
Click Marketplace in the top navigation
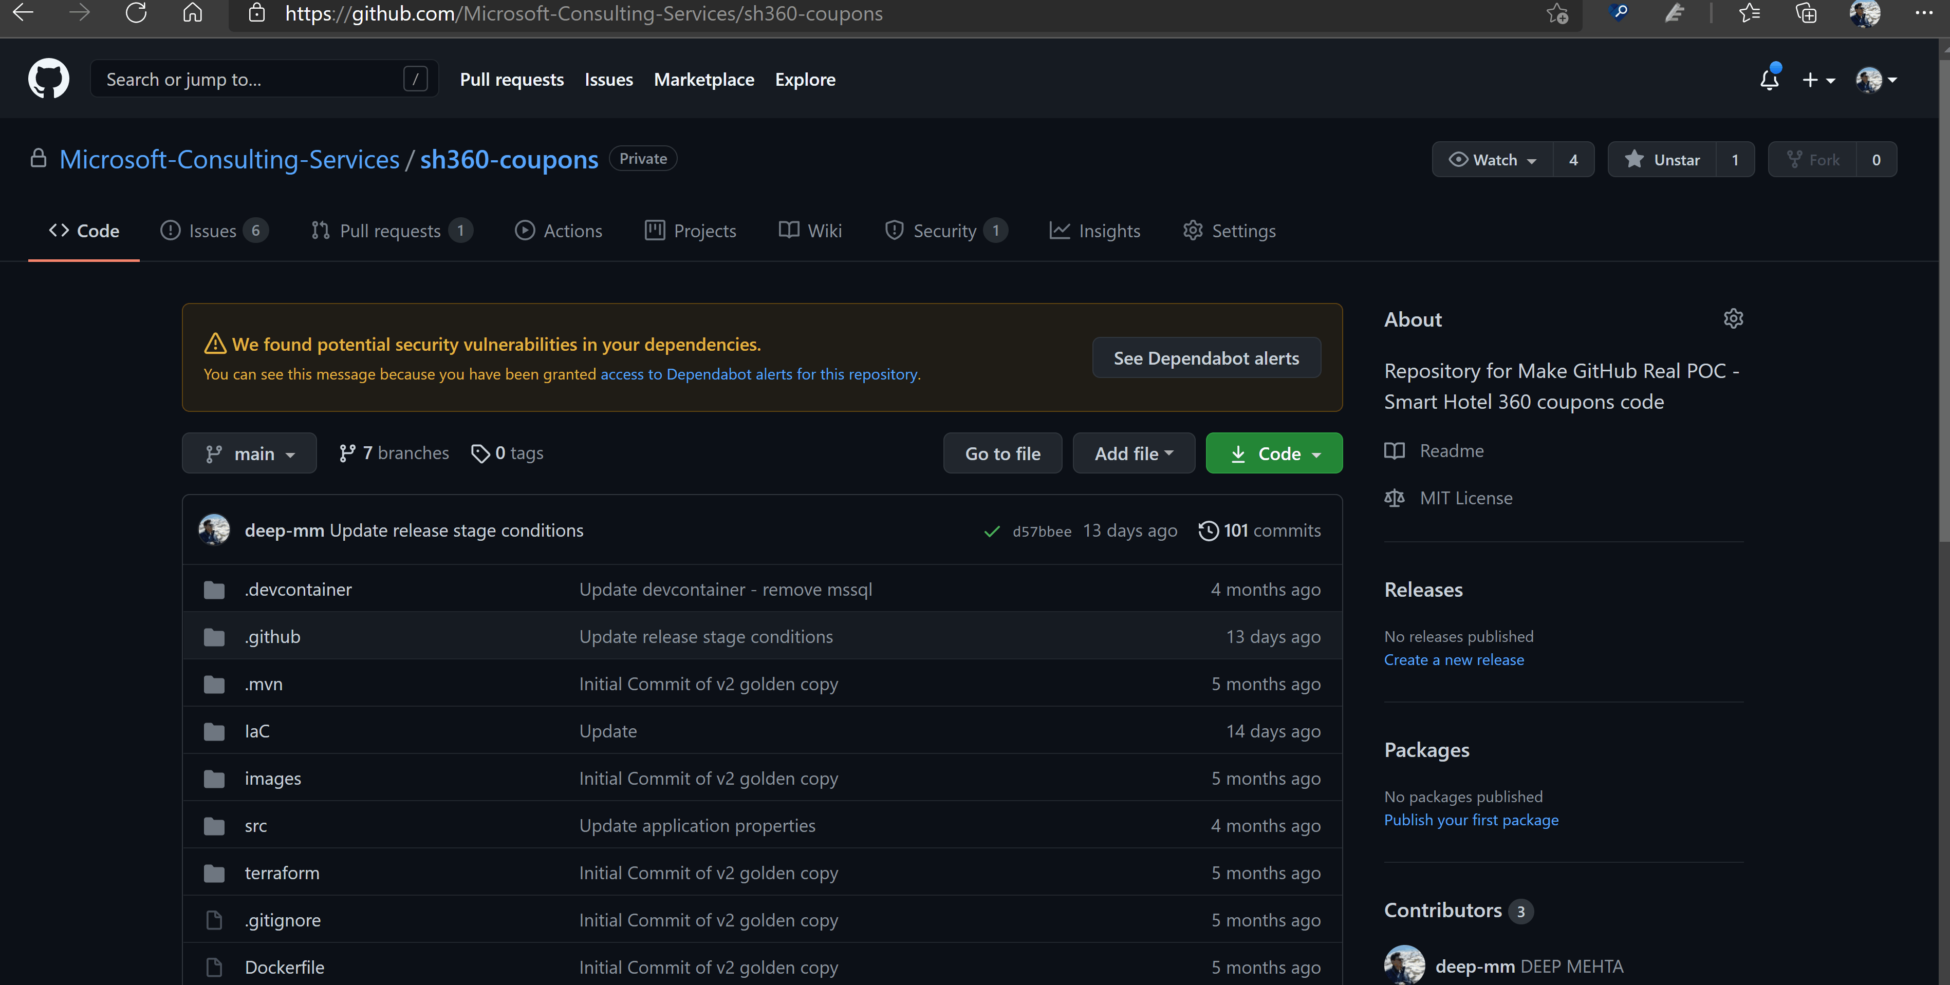704,80
